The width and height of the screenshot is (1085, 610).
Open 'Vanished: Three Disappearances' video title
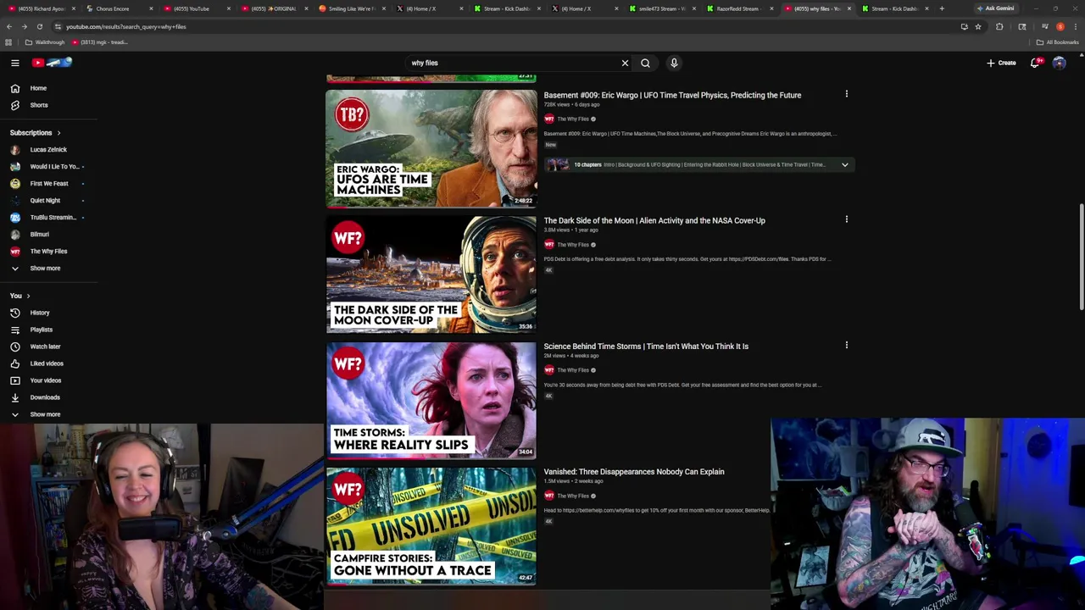click(x=634, y=471)
